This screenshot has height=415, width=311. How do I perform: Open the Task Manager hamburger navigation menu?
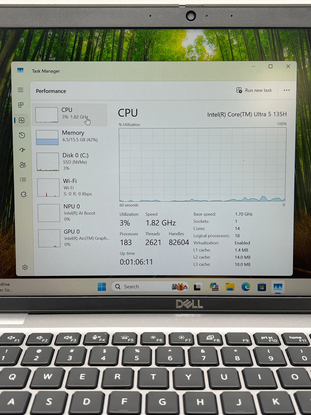20,90
